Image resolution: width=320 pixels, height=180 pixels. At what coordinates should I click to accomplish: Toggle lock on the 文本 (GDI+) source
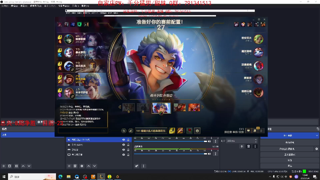128,145
